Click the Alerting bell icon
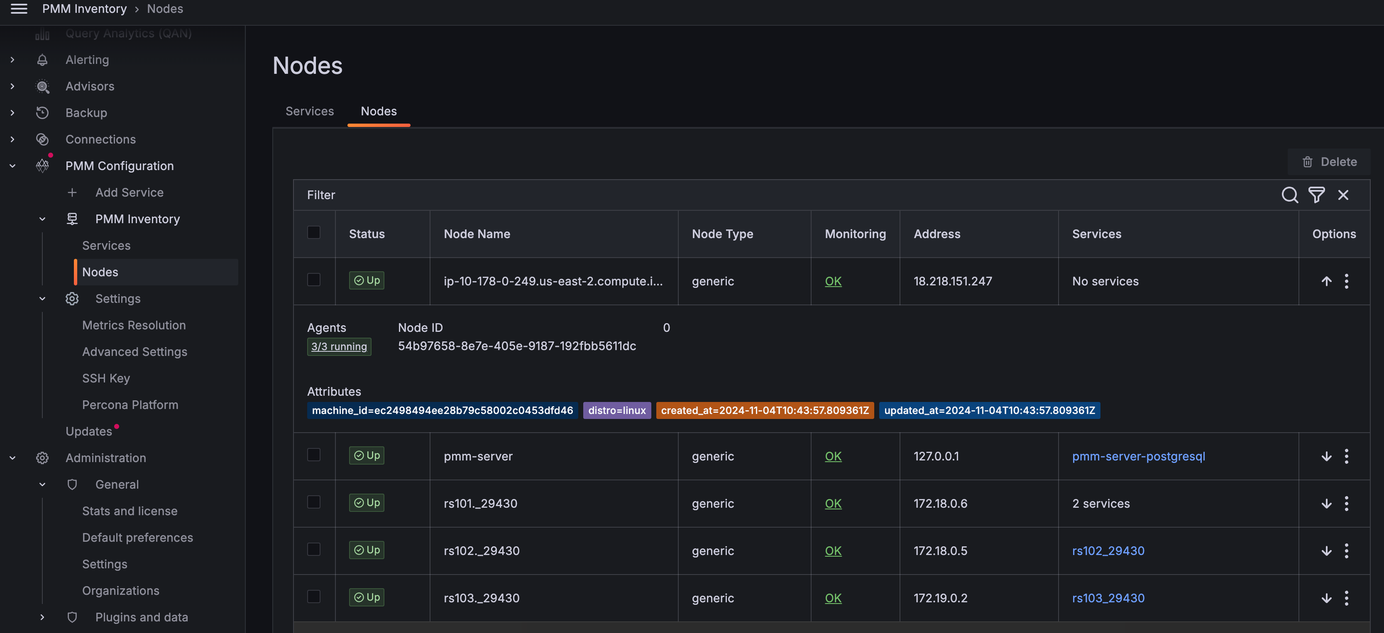 [x=42, y=60]
